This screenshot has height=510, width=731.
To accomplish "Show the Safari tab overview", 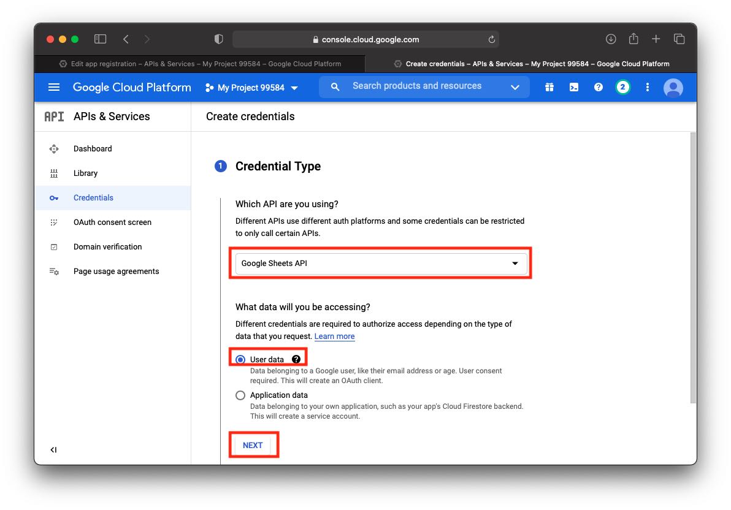I will pos(679,39).
